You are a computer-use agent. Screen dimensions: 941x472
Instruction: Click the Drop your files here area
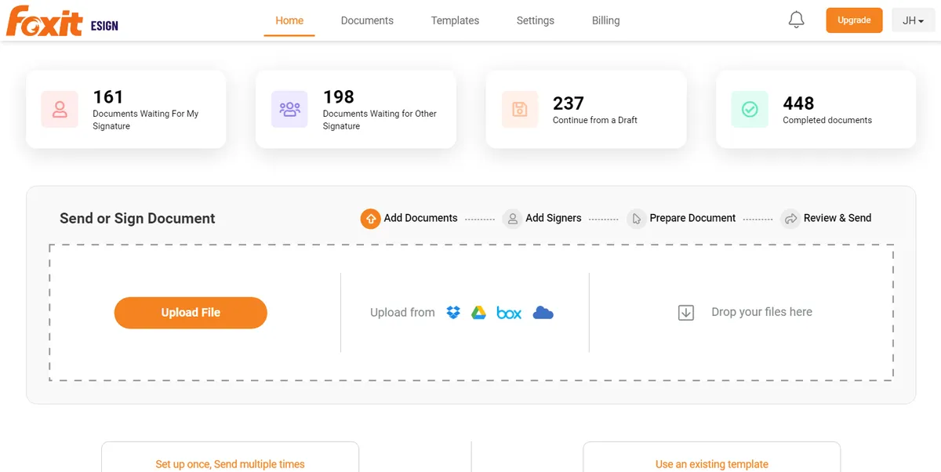pyautogui.click(x=761, y=312)
